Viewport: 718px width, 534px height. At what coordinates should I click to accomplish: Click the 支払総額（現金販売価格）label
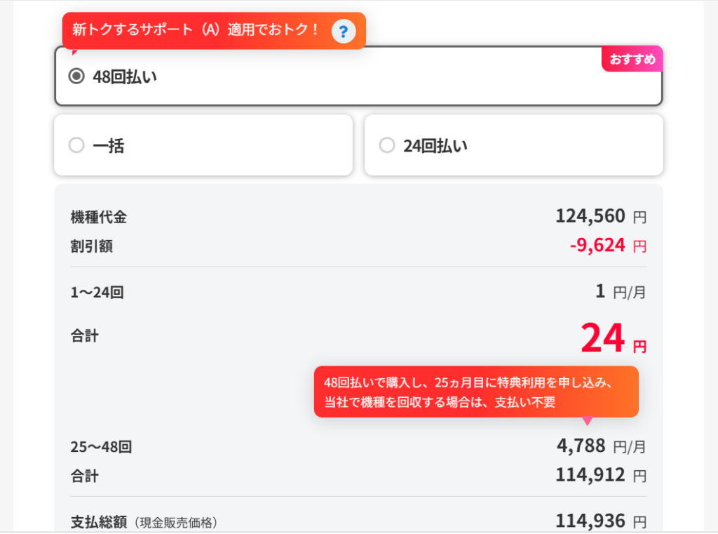click(x=144, y=522)
